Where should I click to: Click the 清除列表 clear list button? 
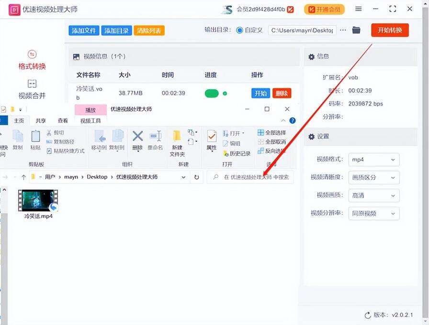click(x=149, y=31)
